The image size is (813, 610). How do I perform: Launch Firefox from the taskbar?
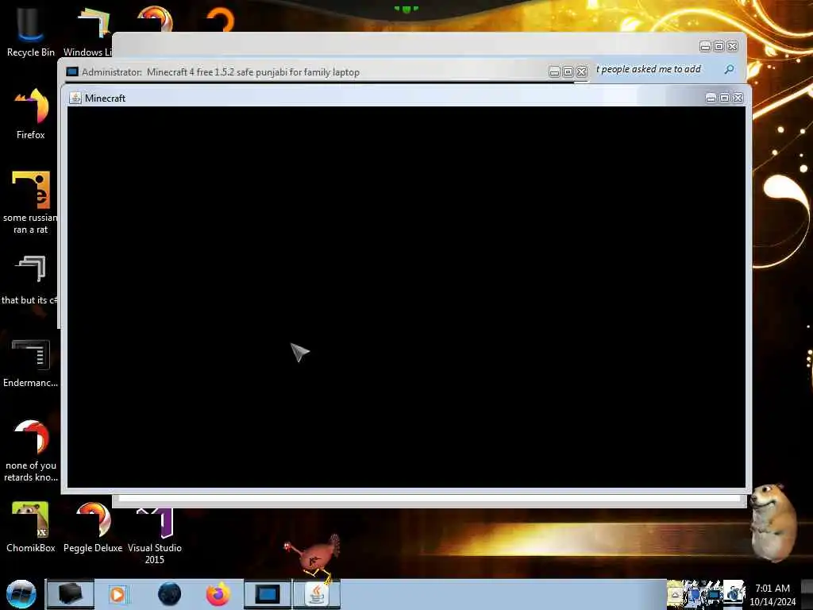(218, 594)
